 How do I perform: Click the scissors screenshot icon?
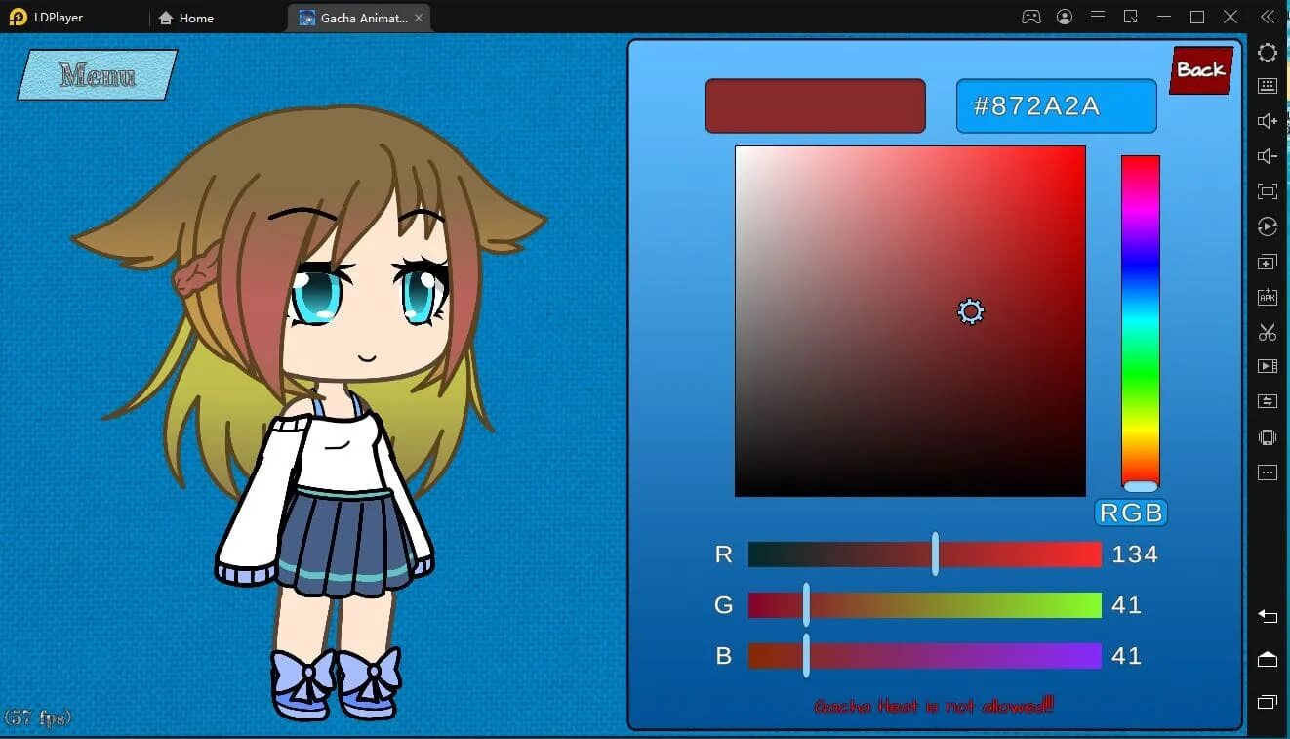[1267, 332]
